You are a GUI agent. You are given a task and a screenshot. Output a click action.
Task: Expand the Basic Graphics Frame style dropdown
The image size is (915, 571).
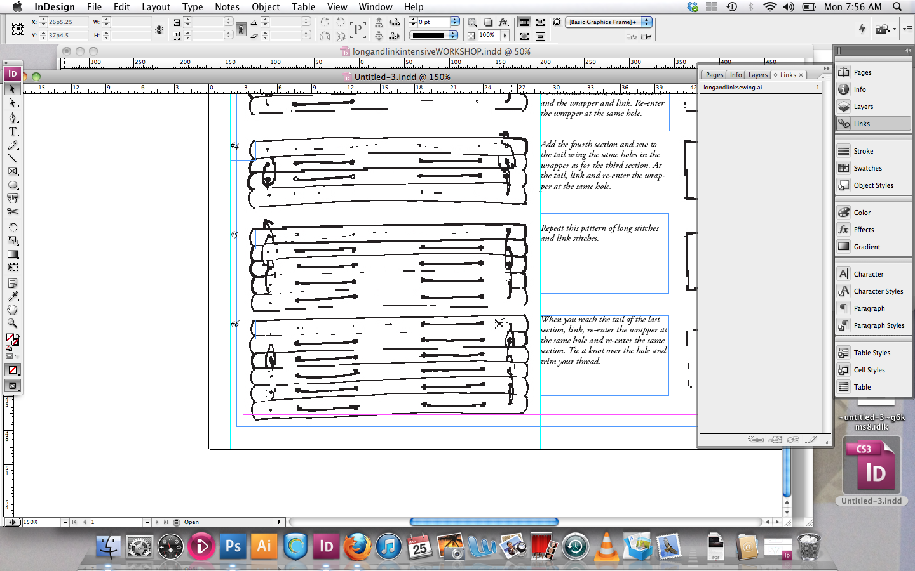pyautogui.click(x=646, y=22)
